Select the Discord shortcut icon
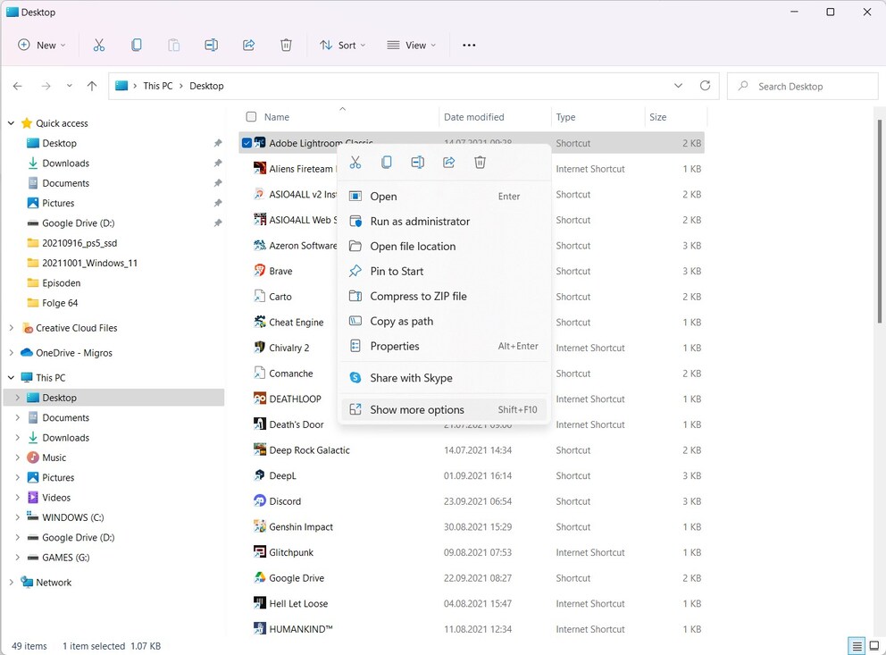The image size is (886, 655). click(259, 500)
